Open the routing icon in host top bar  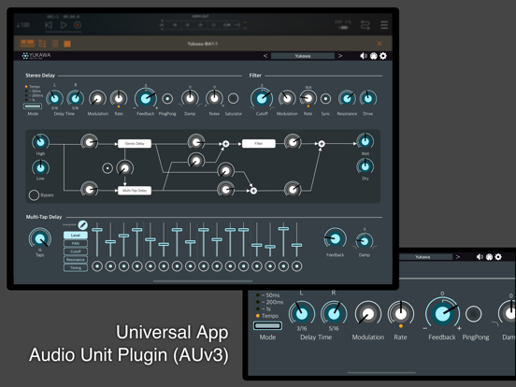coord(365,25)
